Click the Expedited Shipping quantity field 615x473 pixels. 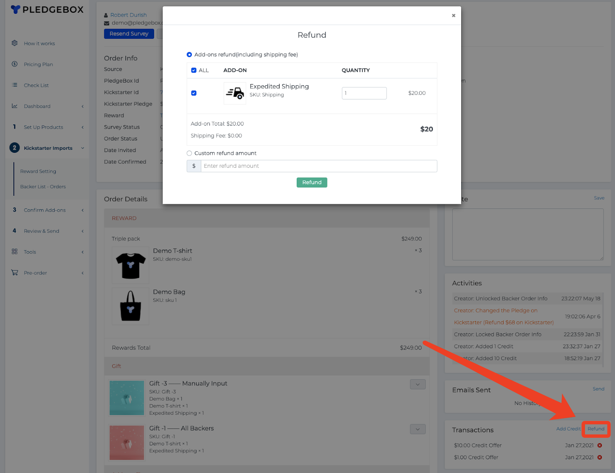364,93
